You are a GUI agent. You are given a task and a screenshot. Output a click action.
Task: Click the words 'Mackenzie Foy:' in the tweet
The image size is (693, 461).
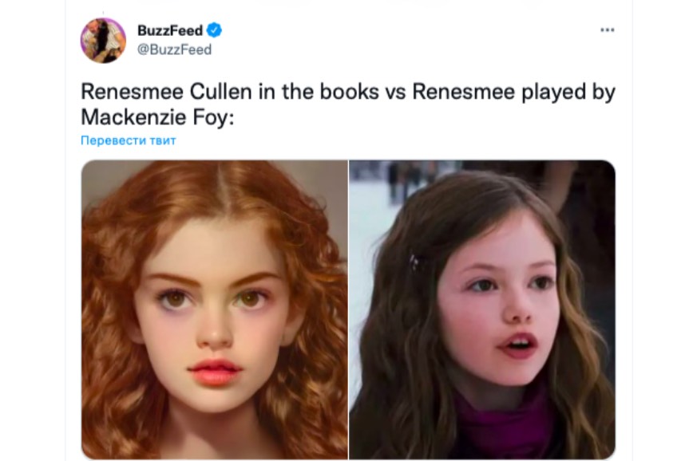pos(157,117)
